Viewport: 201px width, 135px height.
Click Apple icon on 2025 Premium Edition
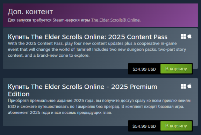point(189,86)
